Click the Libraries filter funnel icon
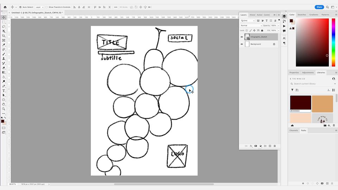 (292, 90)
